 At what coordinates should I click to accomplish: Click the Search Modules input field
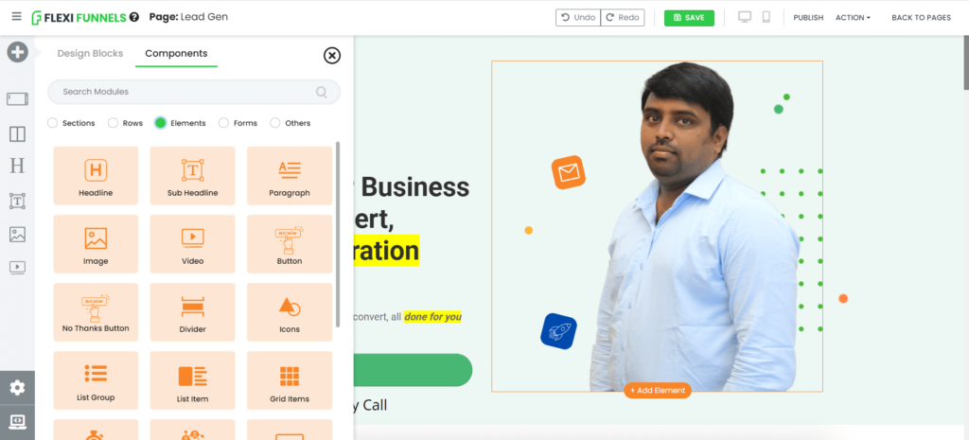(x=194, y=92)
